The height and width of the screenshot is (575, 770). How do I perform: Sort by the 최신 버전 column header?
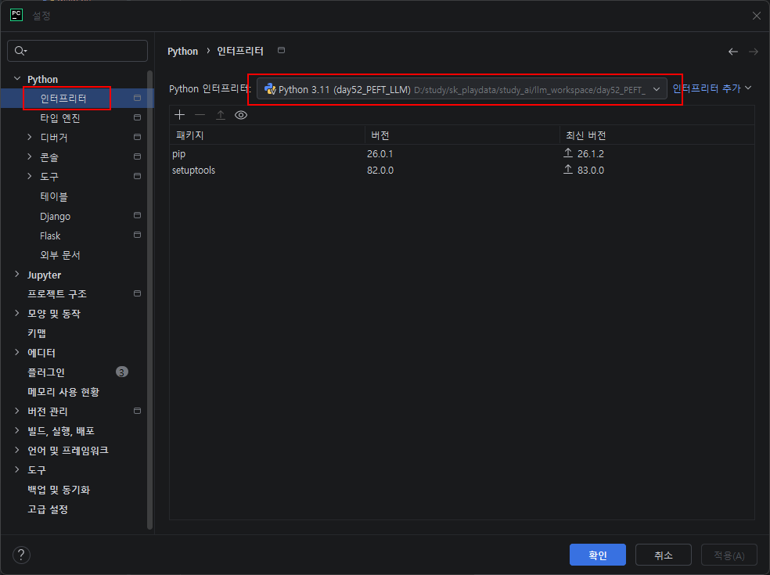657,135
